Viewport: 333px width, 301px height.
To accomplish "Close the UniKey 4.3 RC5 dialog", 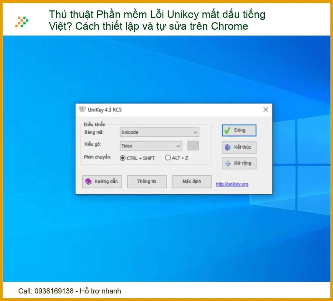I will [x=266, y=110].
